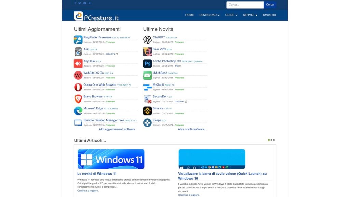Click the Binance app icon
Image resolution: width=350 pixels, height=197 pixels.
click(x=147, y=111)
